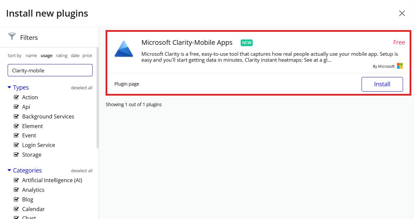
Task: Sort plugins by price
Action: (87, 55)
